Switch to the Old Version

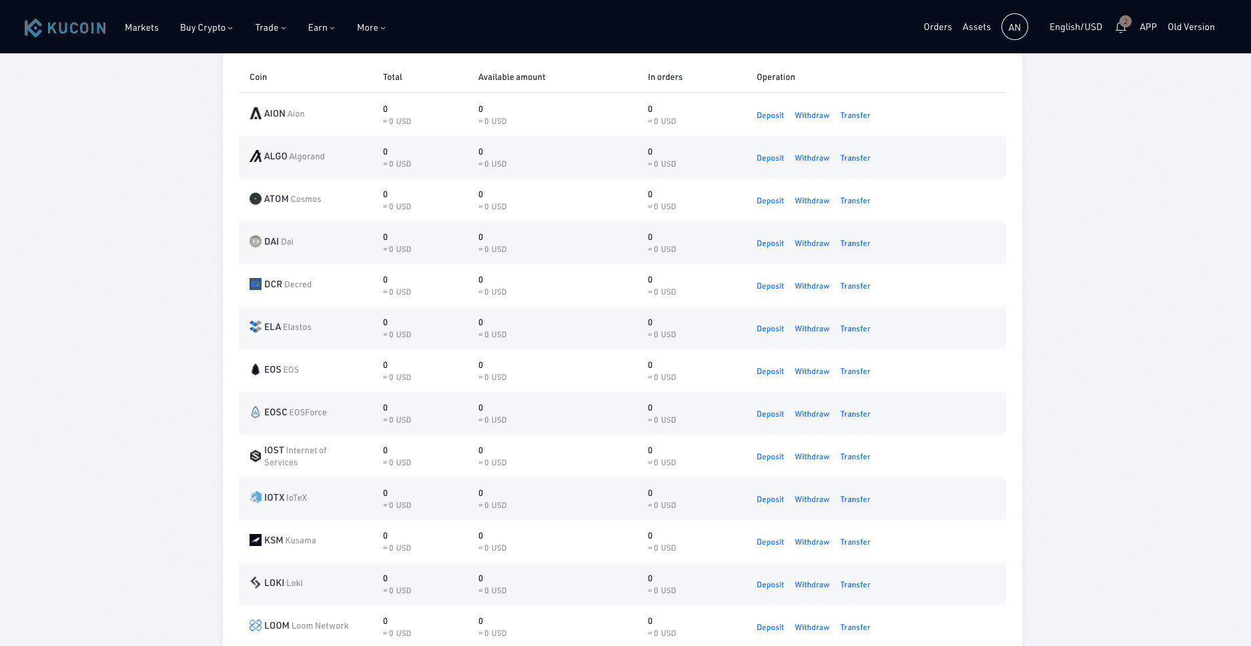click(1191, 27)
